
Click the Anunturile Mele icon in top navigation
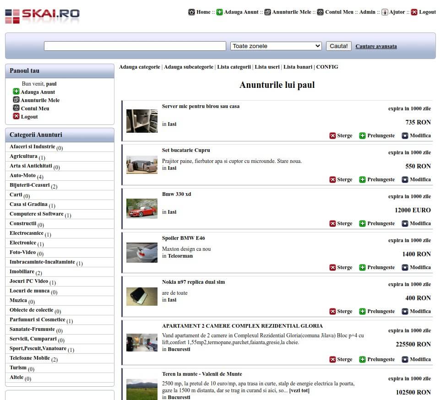pos(267,12)
